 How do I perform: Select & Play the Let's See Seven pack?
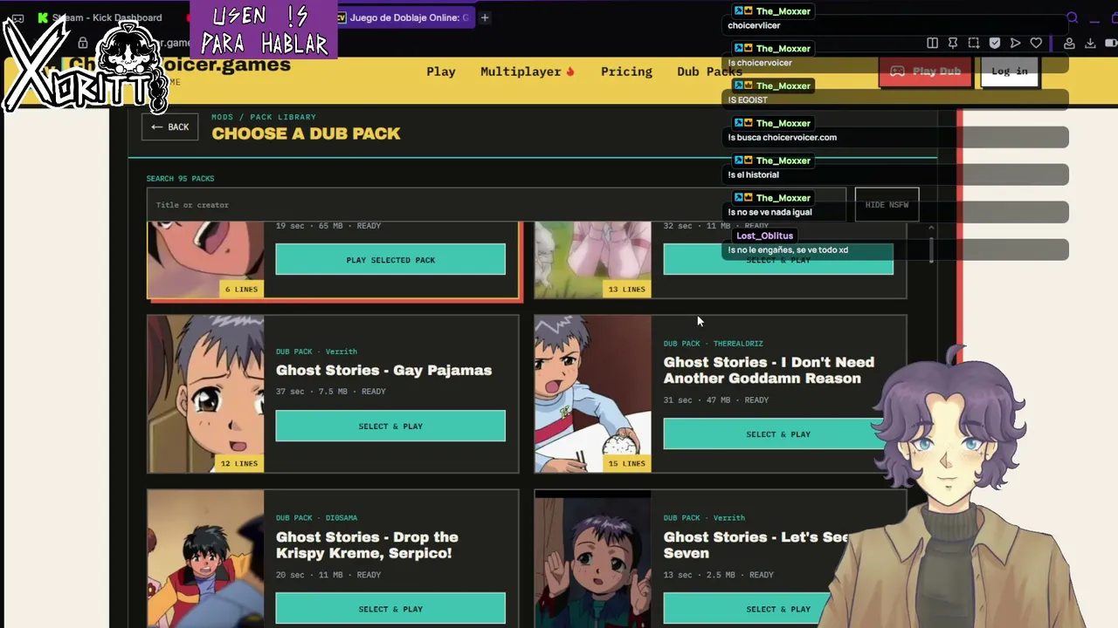pyautogui.click(x=778, y=609)
